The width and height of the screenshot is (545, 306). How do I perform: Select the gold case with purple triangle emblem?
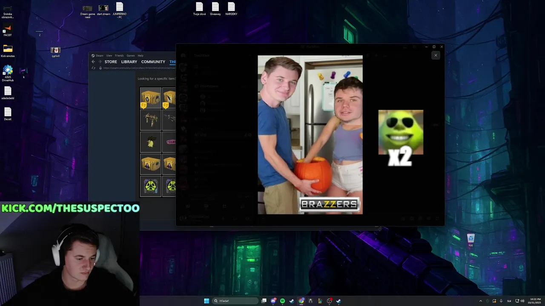[151, 164]
